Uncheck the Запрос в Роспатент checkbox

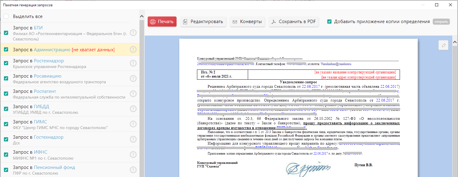click(6, 94)
